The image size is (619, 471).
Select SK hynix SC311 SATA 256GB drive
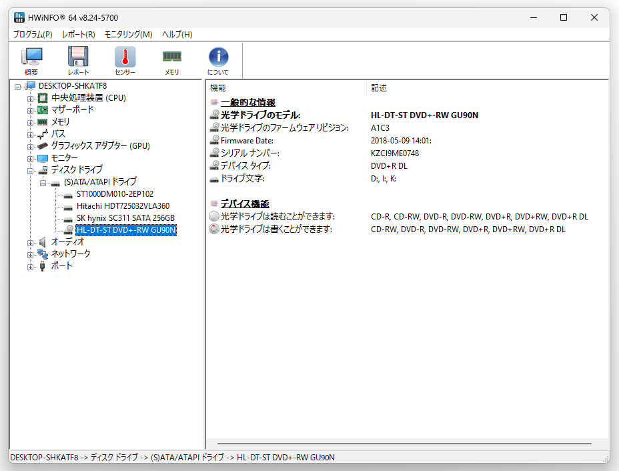(125, 218)
